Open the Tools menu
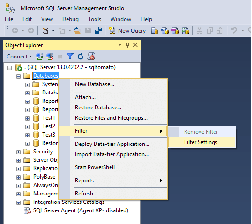 [x=95, y=19]
